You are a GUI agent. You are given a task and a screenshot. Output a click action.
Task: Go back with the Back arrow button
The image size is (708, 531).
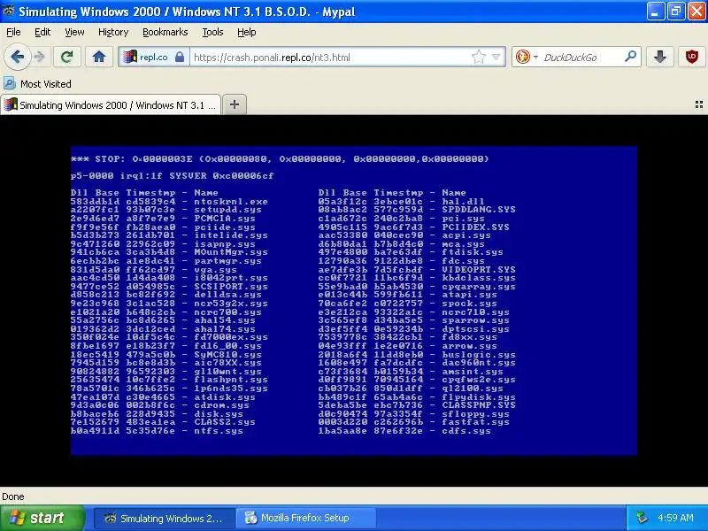(17, 57)
